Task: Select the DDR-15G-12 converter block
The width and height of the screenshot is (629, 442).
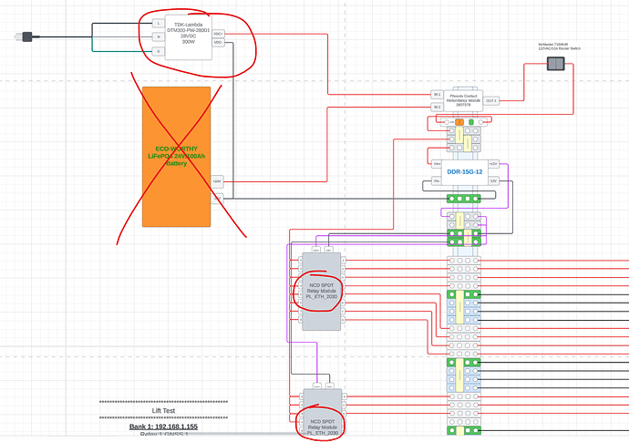Action: point(465,172)
